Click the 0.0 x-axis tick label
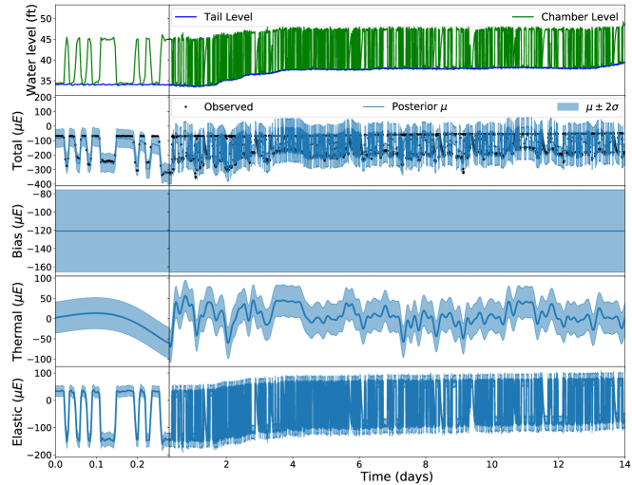 tap(55, 464)
